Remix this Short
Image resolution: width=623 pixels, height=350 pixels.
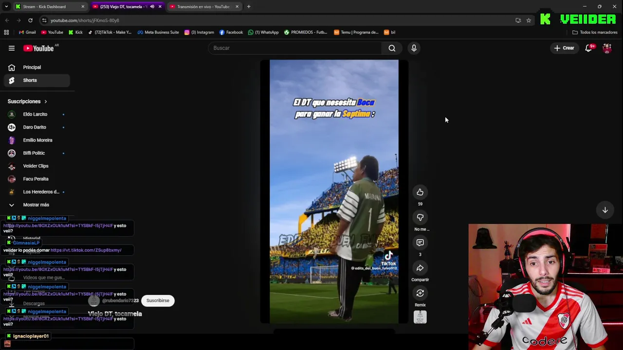tap(420, 294)
